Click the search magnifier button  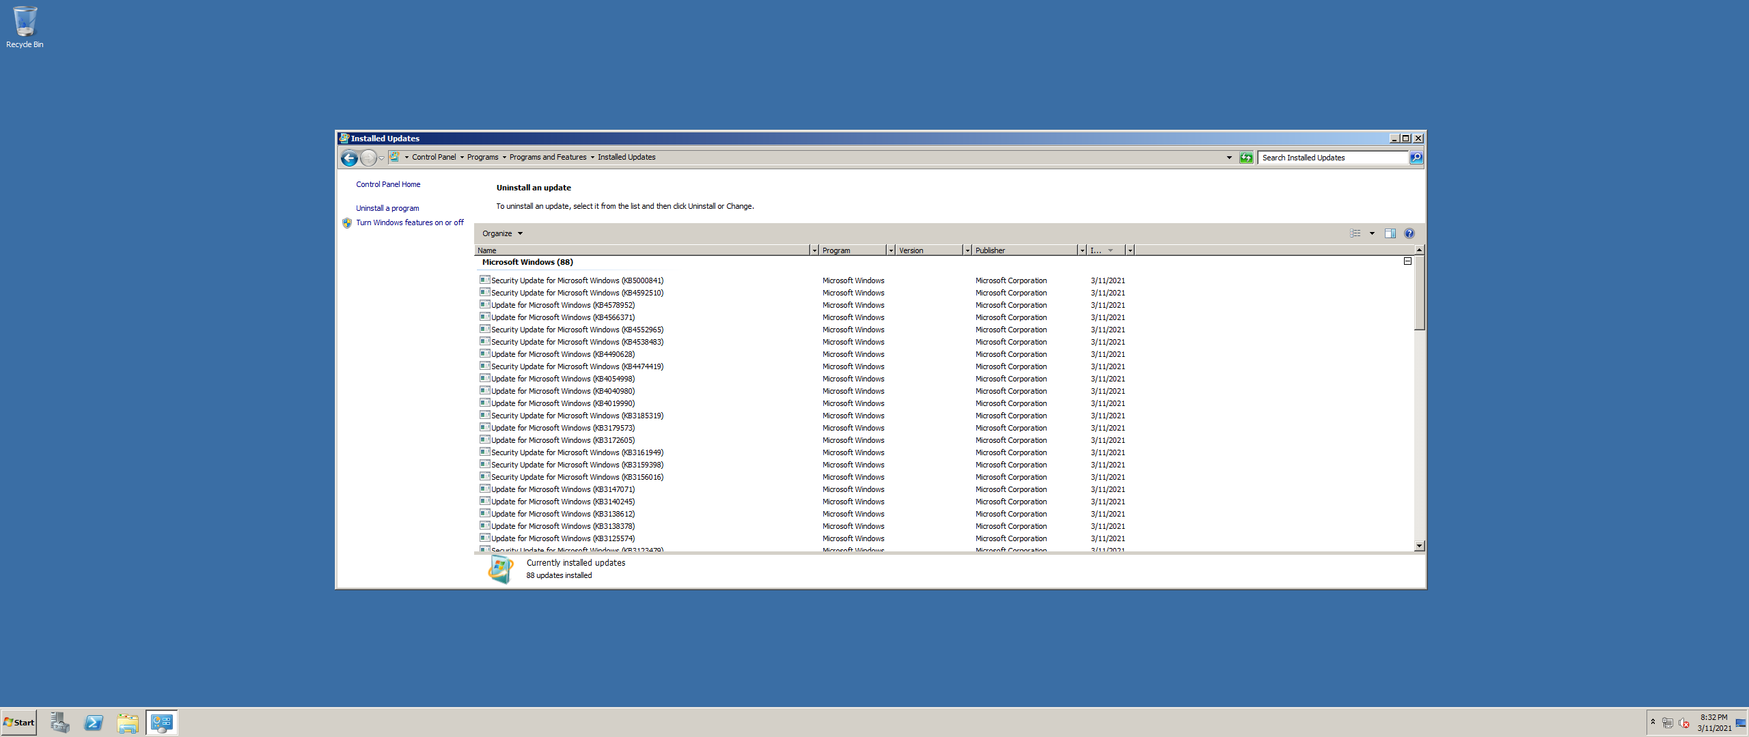(x=1416, y=158)
